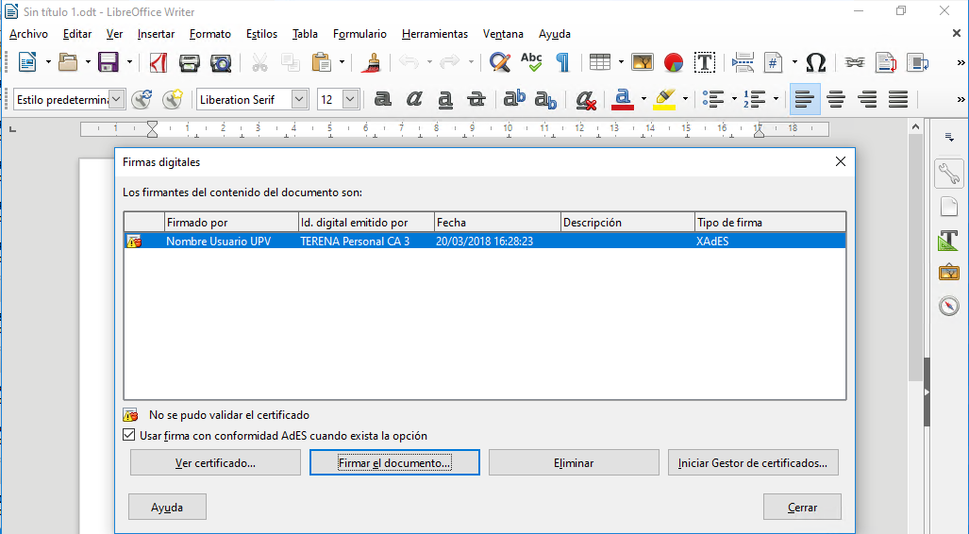Toggle justified alignment button

click(x=898, y=99)
